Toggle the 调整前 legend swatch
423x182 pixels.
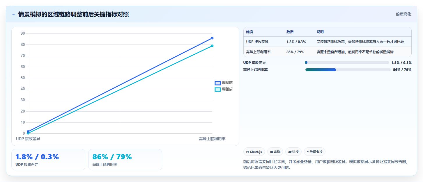point(217,83)
